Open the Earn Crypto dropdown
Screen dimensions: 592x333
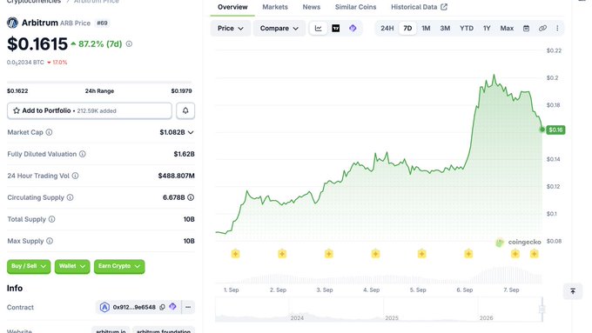119,266
